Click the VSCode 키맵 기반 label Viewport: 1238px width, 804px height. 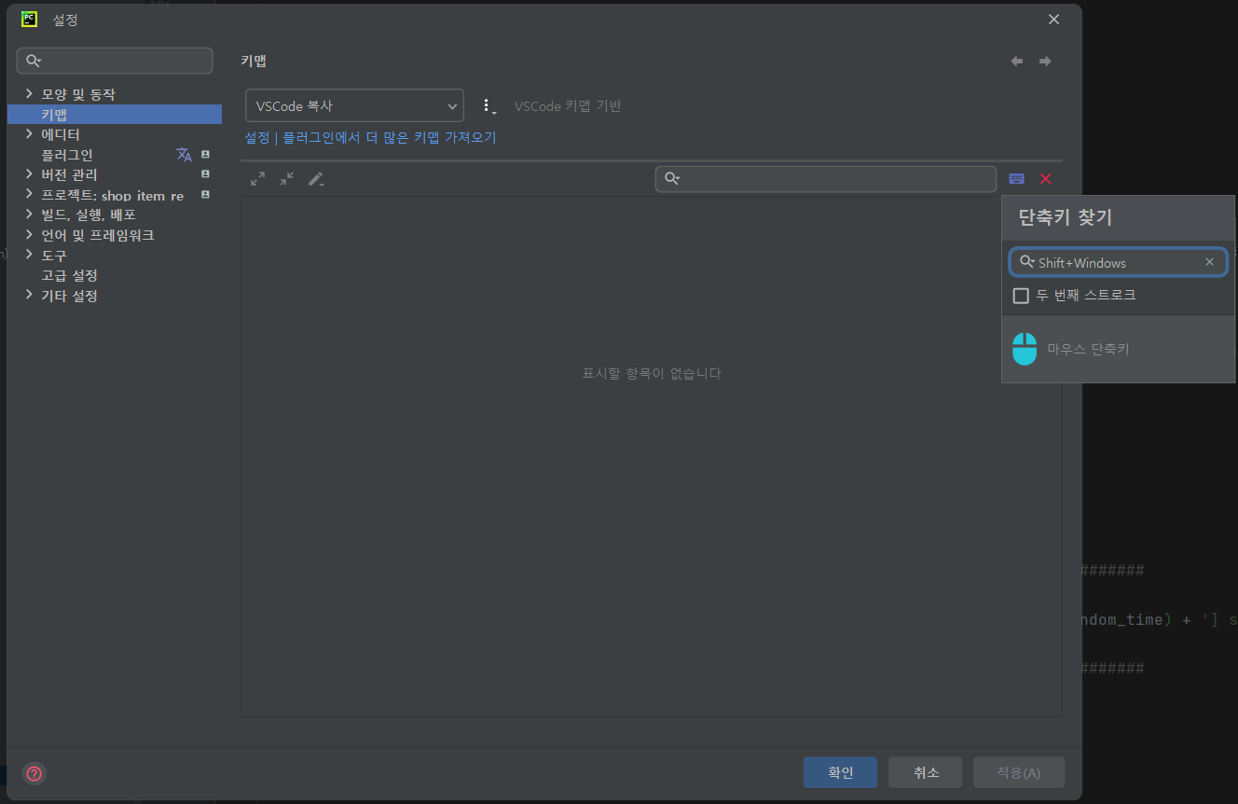click(x=568, y=106)
